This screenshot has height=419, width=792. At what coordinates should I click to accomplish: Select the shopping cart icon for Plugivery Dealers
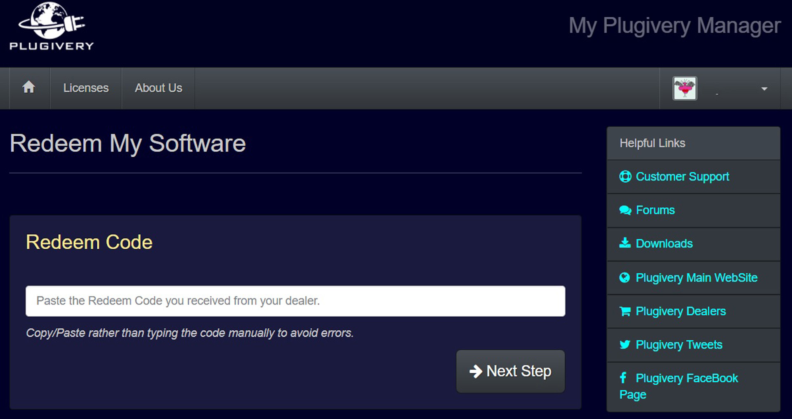[x=625, y=311]
